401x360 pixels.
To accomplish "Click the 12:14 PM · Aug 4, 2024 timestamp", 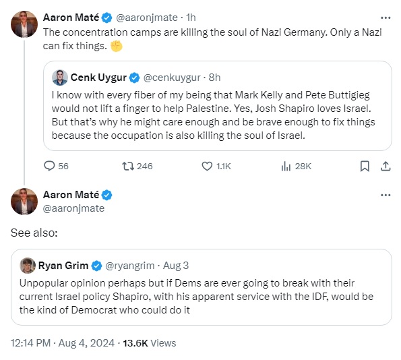I will [x=63, y=343].
